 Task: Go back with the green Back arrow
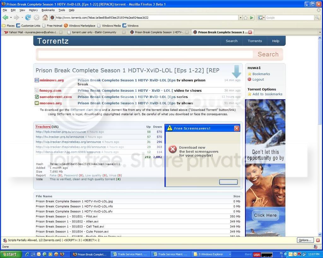pos(6,18)
